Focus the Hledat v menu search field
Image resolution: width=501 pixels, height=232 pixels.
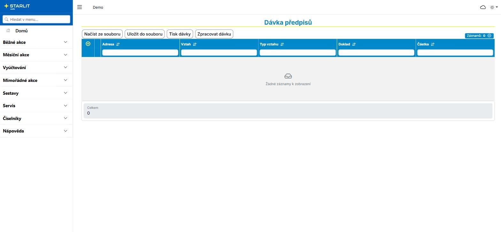[36, 19]
